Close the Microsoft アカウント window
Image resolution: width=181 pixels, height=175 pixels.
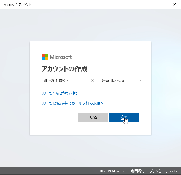(174, 5)
